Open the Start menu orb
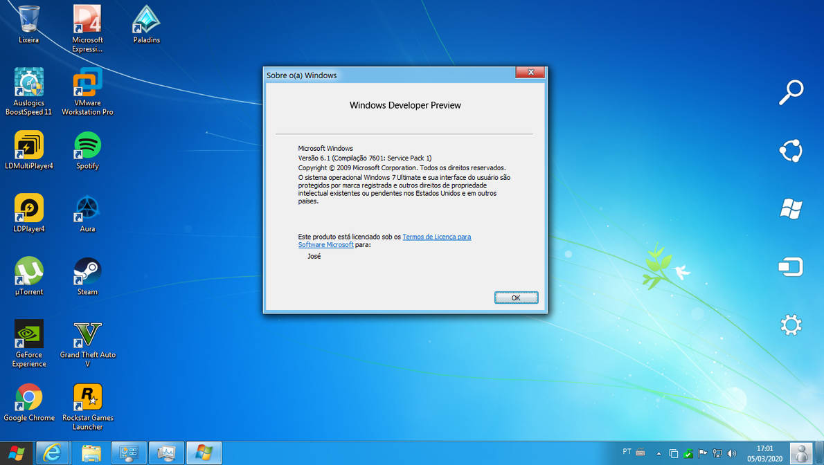Screen dimensions: 824x465 17,453
